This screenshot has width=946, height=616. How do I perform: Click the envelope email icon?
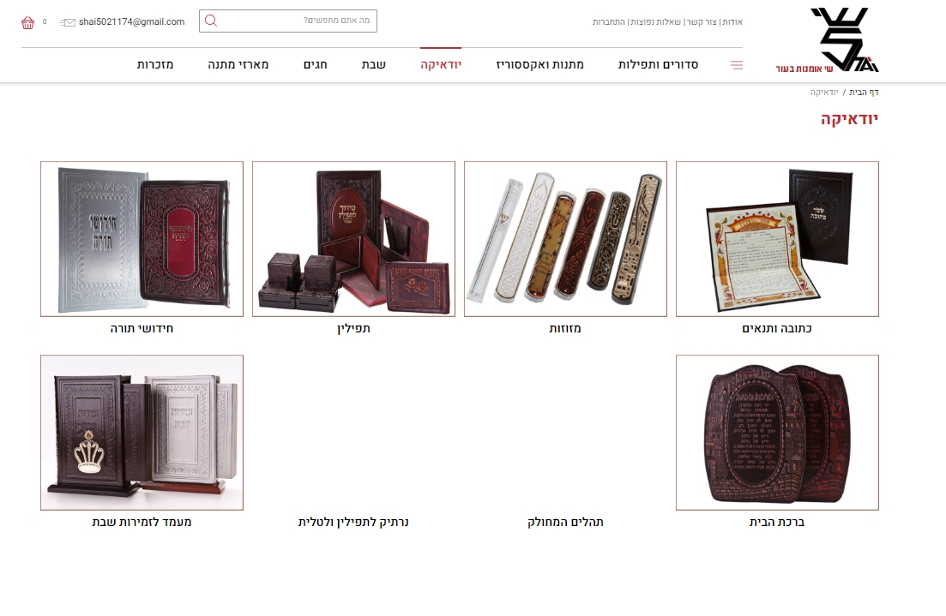click(x=68, y=22)
